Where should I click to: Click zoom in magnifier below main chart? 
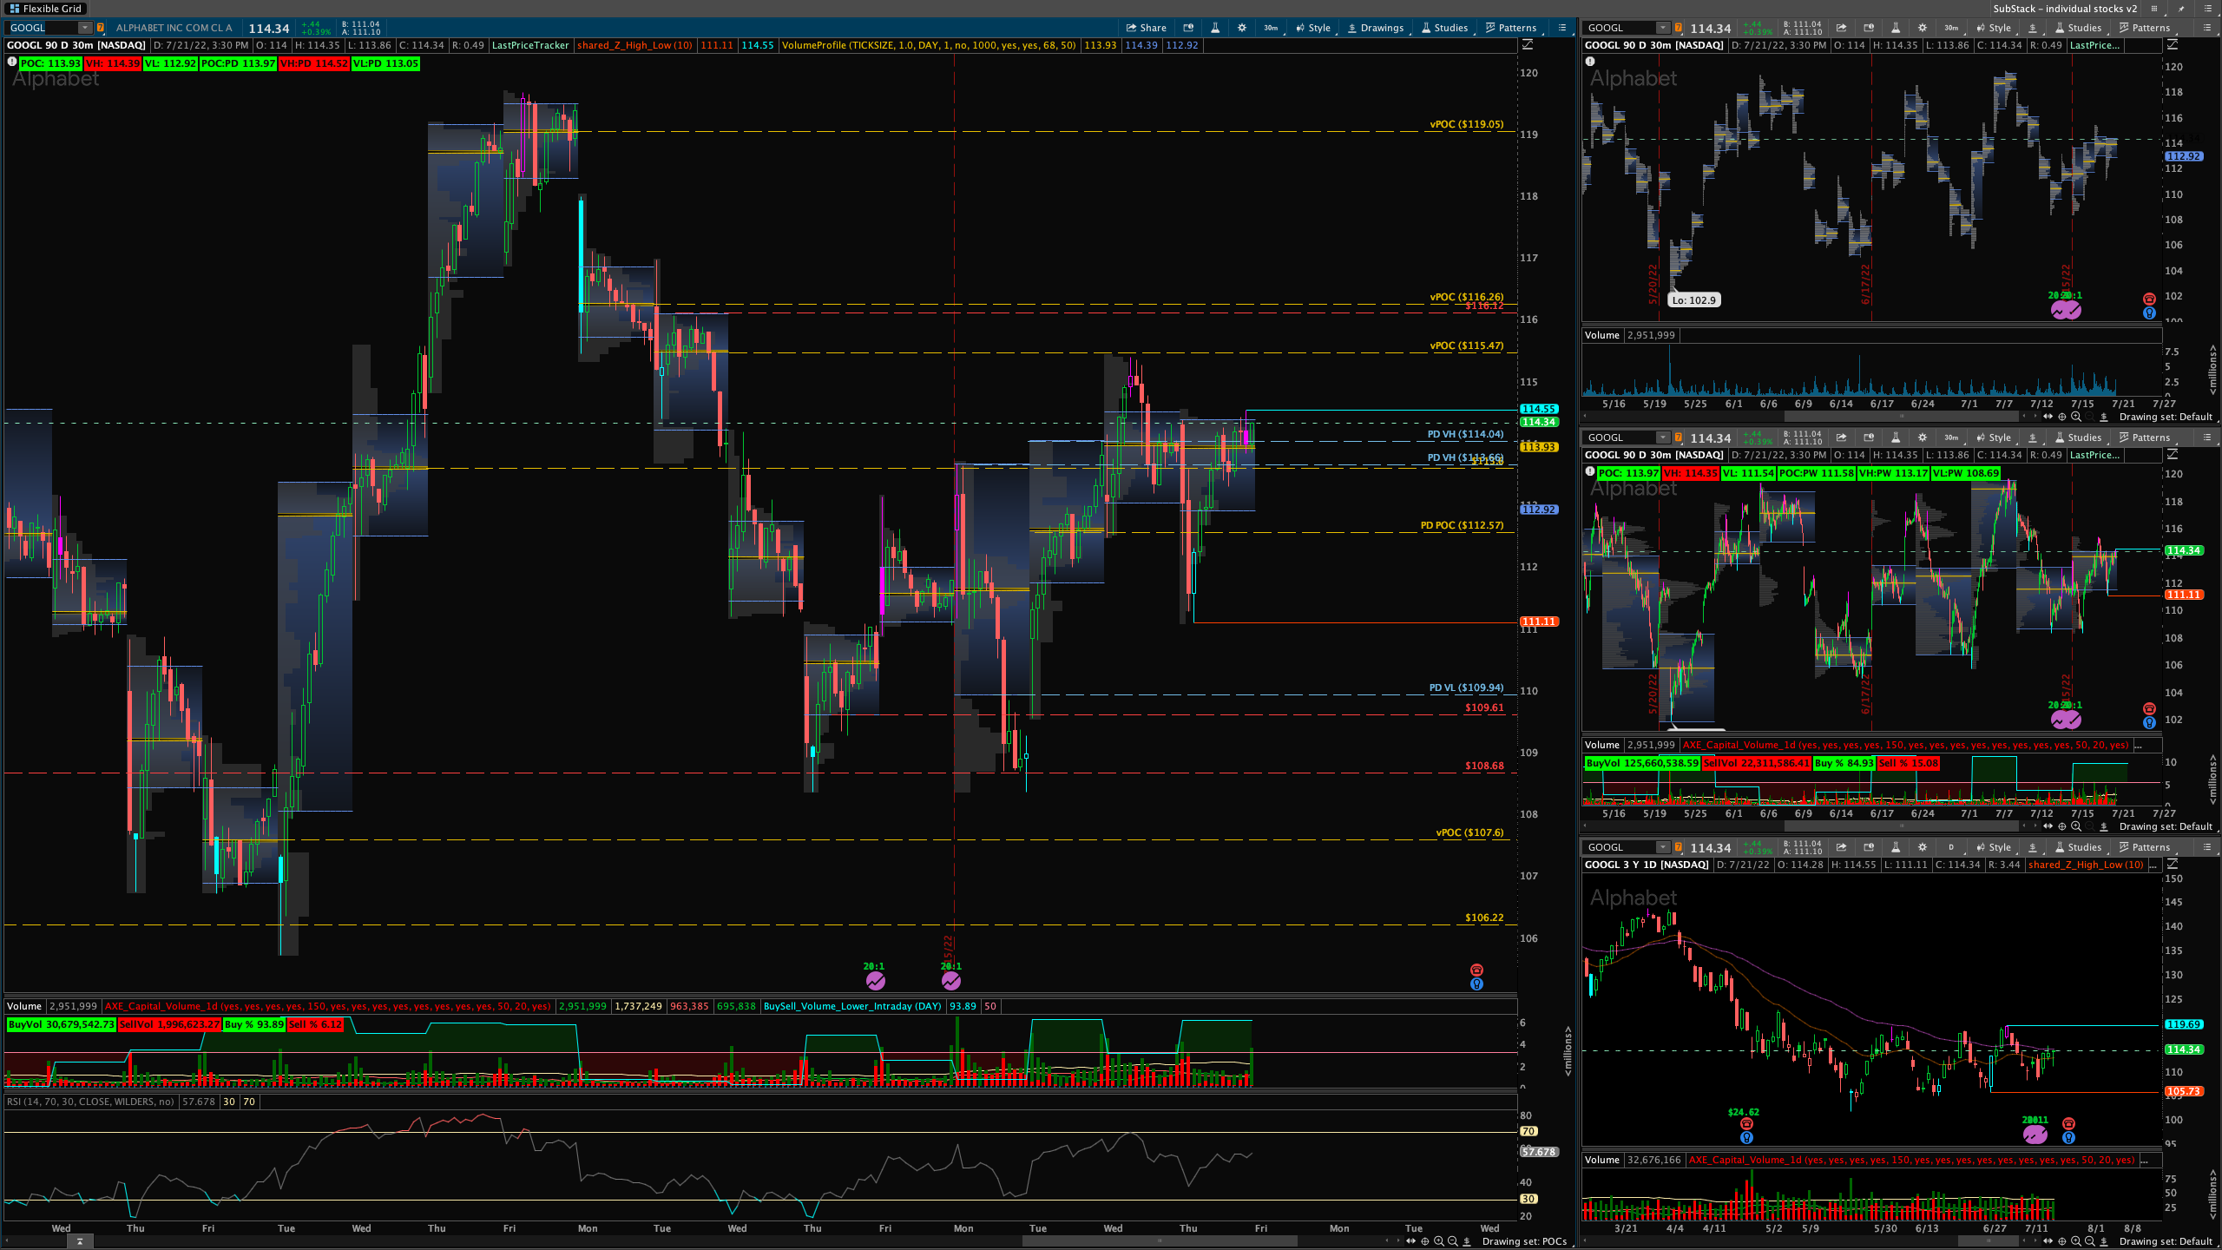(x=1438, y=1241)
